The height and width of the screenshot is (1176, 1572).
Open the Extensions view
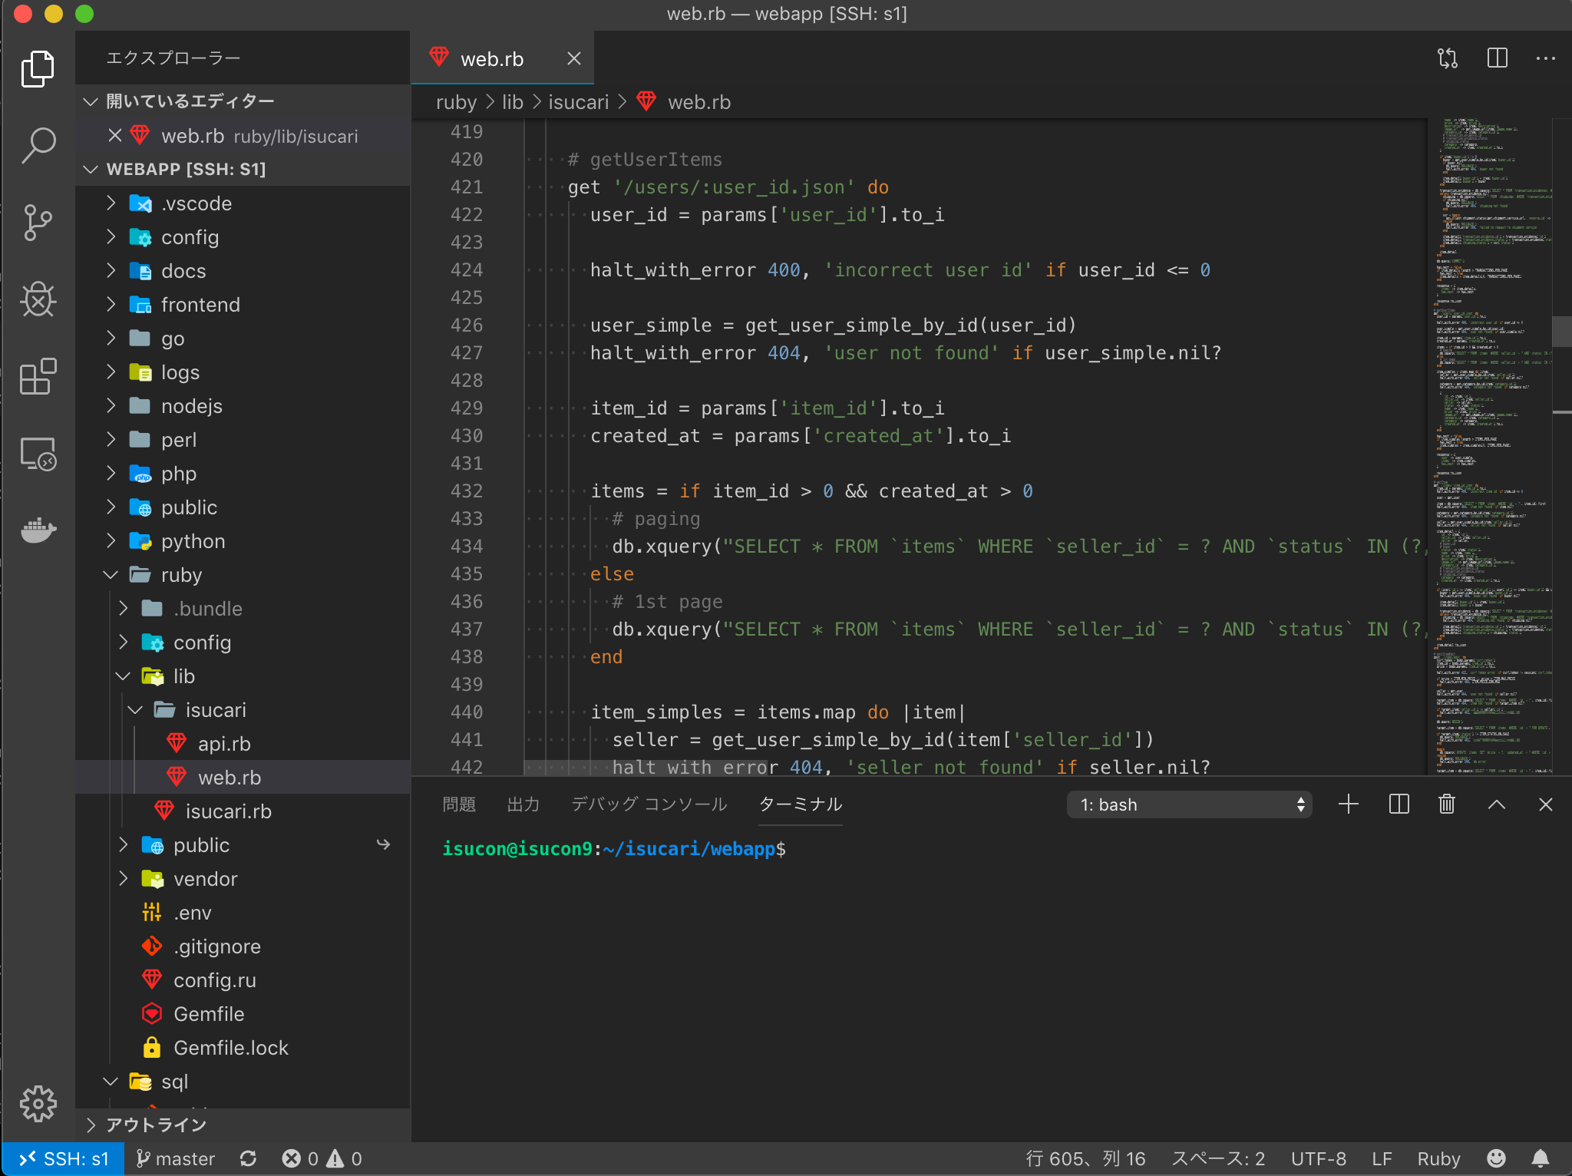click(x=38, y=376)
